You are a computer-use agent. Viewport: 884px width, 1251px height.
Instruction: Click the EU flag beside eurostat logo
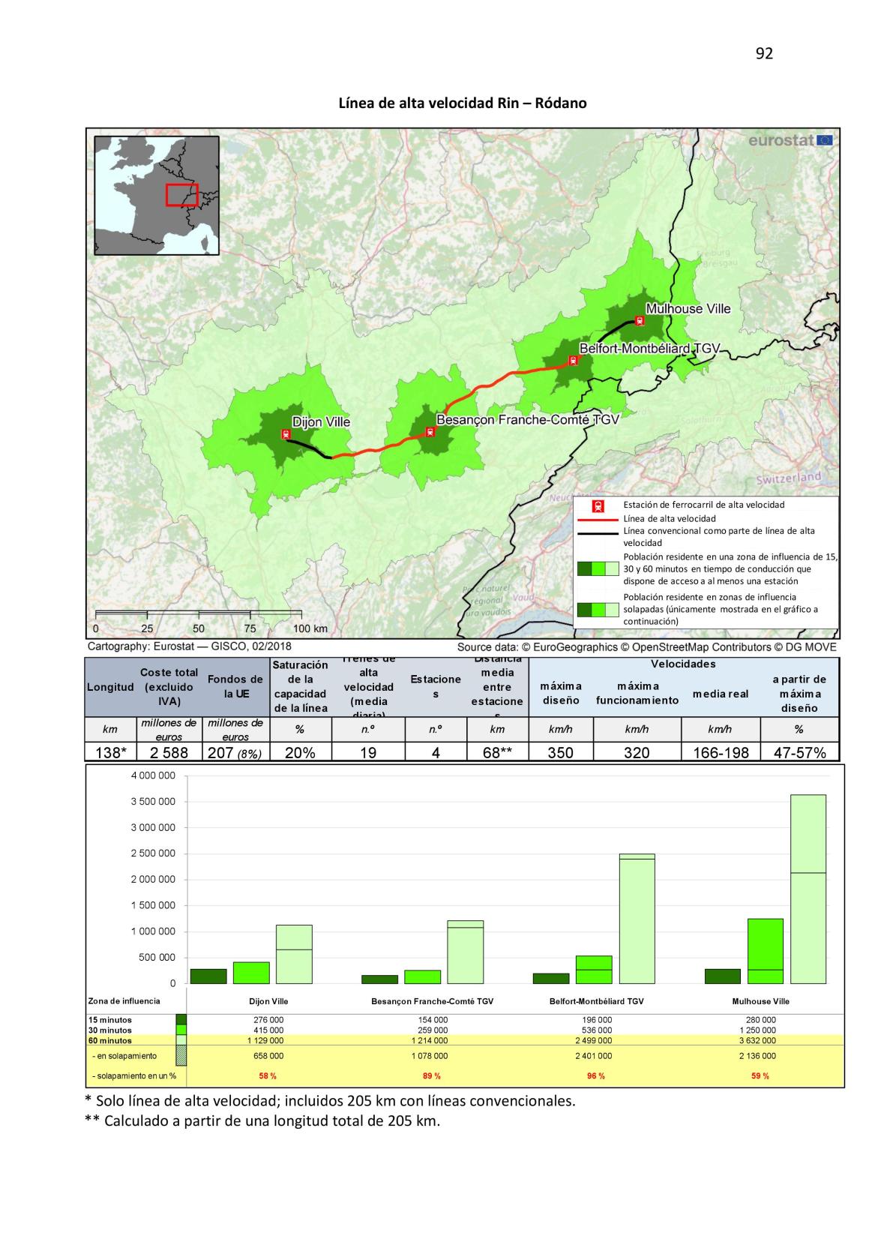pos(825,140)
